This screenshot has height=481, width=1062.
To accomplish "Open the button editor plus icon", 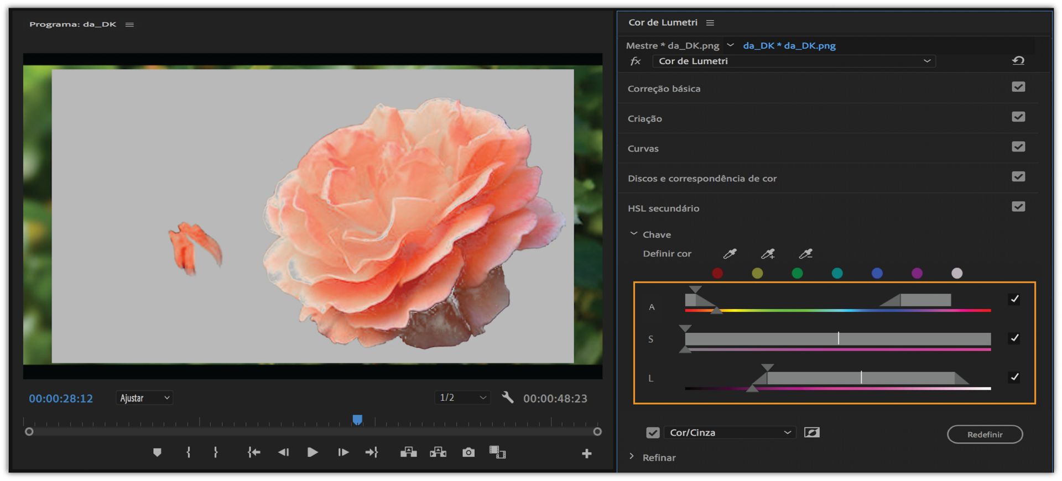I will (587, 453).
